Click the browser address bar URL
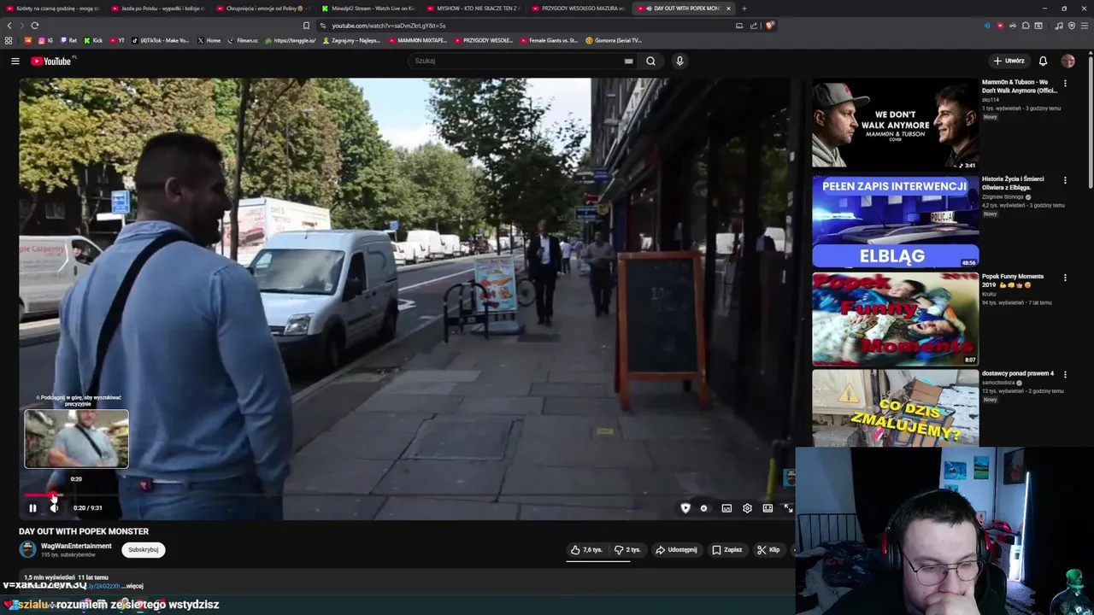Screen dimensions: 1094x615 pos(389,26)
